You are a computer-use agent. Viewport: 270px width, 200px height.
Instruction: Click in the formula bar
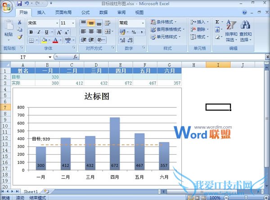[x=172, y=57]
